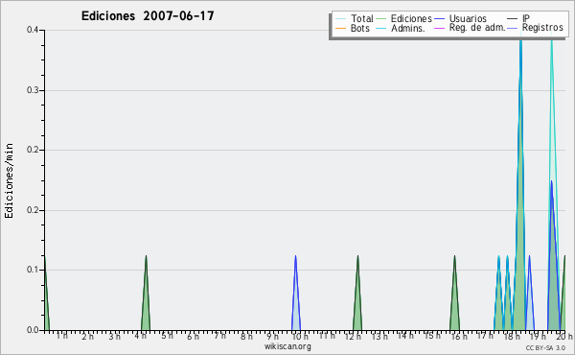The width and height of the screenshot is (575, 355).
Task: Click the 0.0 value on the vertical axis
Action: click(33, 330)
